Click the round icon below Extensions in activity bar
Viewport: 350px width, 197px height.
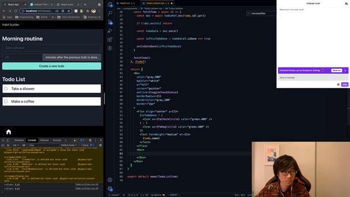point(110,48)
